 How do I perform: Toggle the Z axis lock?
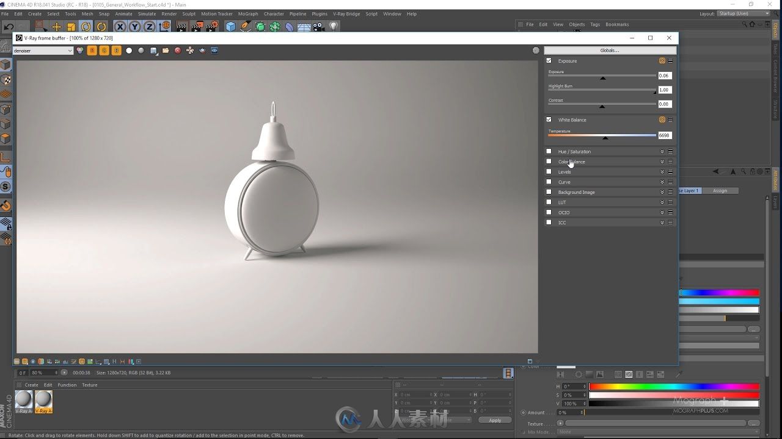click(150, 26)
